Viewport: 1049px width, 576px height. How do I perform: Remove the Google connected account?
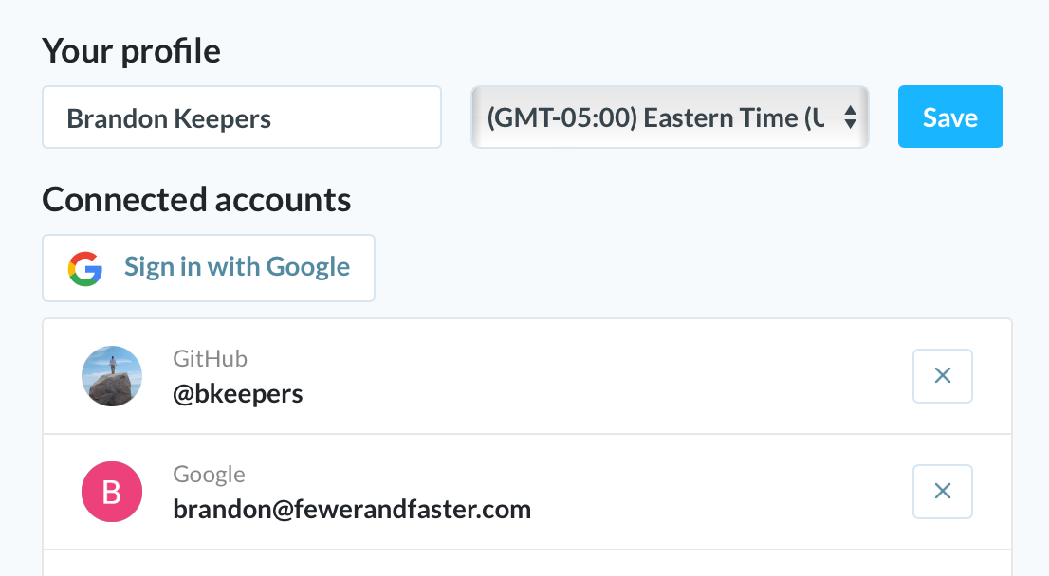tap(942, 491)
